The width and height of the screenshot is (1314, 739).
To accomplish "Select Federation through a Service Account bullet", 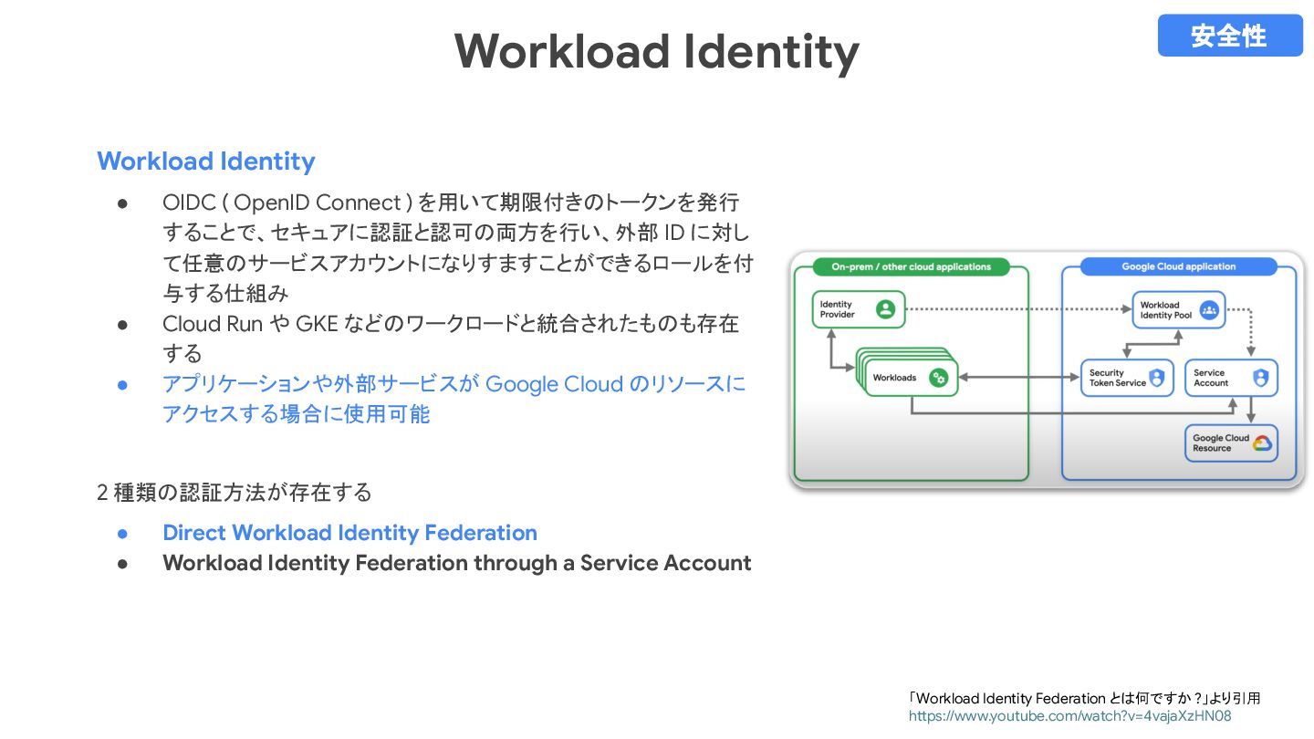I will [x=456, y=563].
